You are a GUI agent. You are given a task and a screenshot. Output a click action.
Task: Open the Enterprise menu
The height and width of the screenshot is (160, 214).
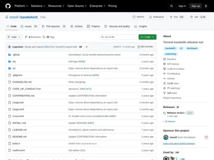[x=97, y=6]
